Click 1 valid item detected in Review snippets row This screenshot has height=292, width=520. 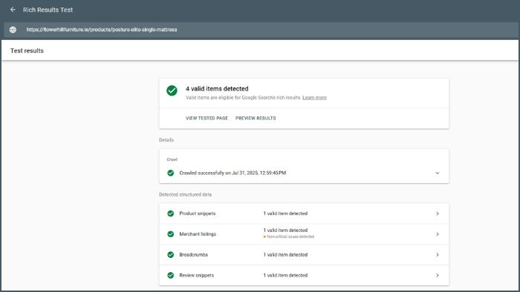[x=285, y=275]
